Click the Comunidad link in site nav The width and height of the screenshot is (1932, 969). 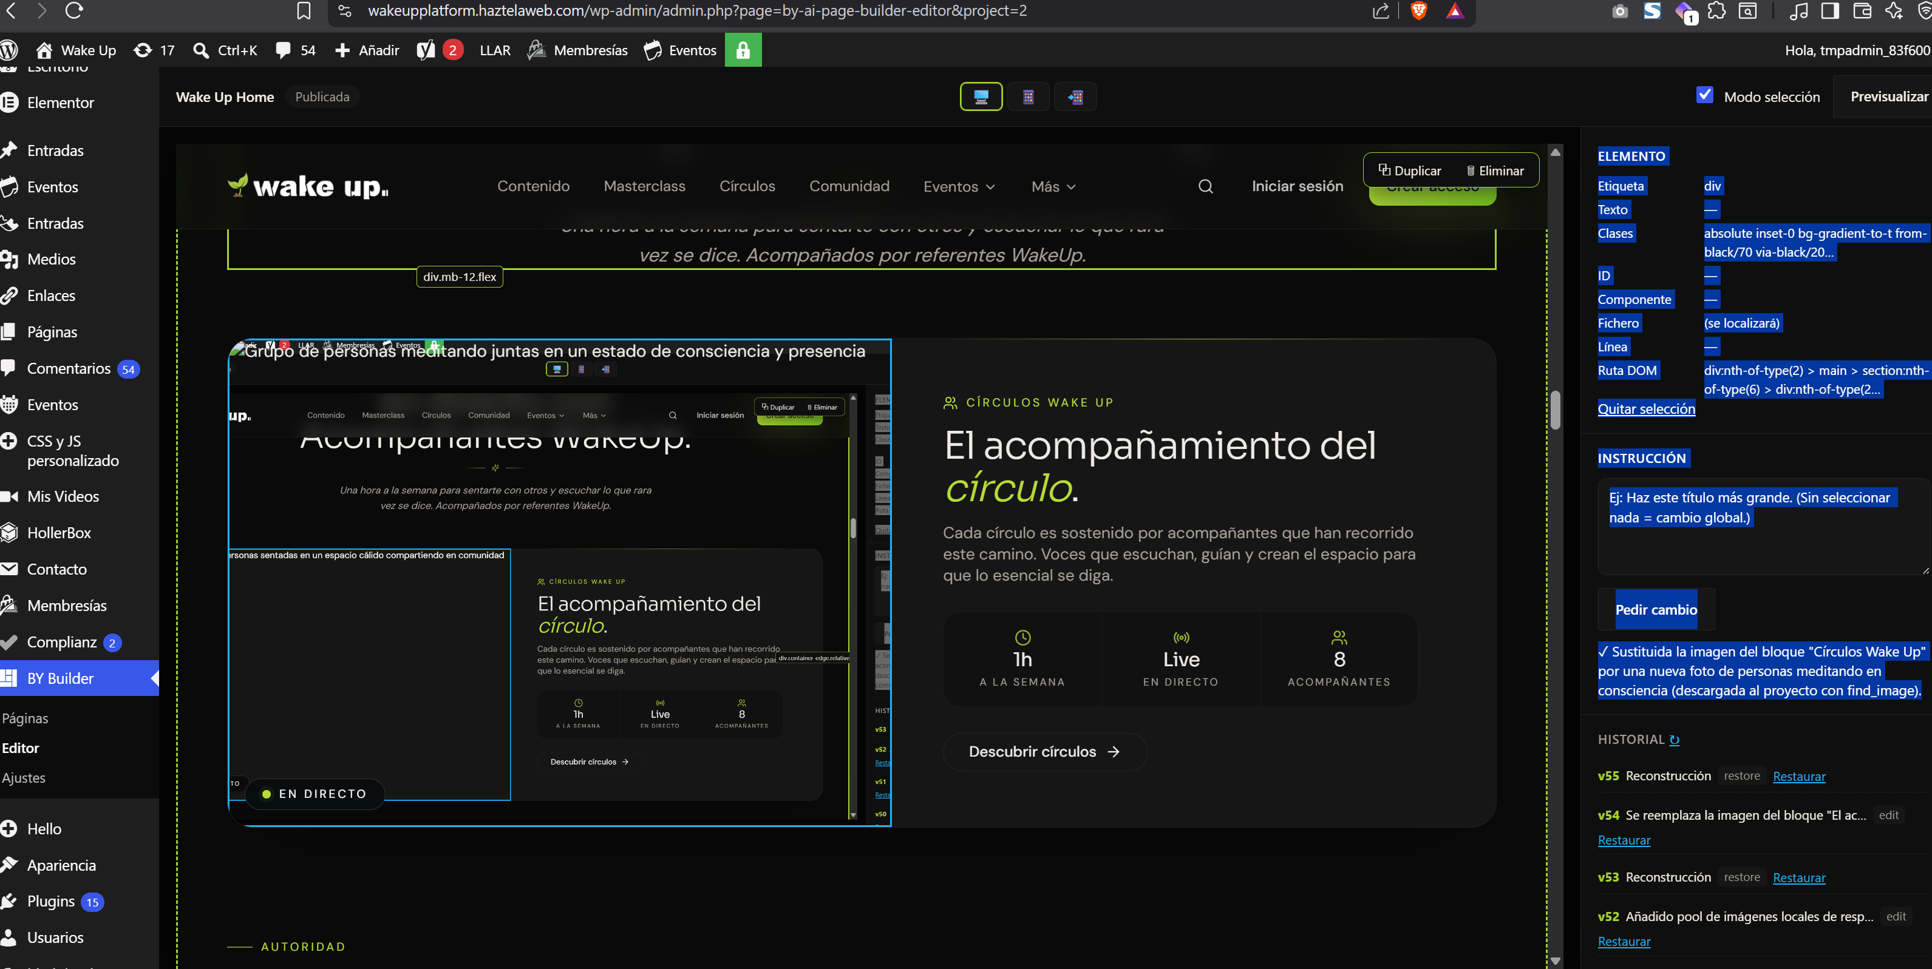coord(849,187)
